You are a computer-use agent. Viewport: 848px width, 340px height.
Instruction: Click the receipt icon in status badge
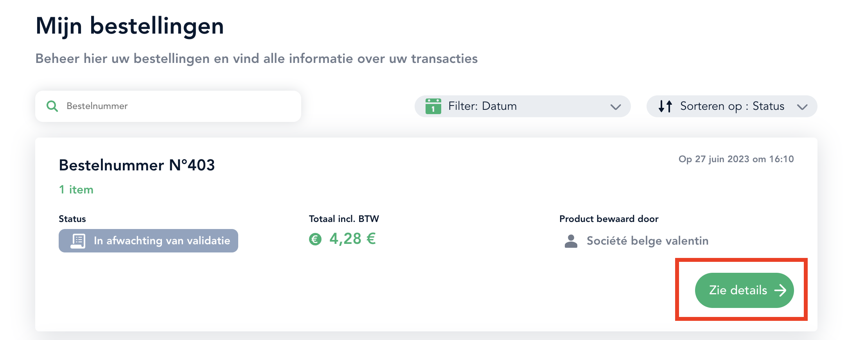pyautogui.click(x=78, y=241)
